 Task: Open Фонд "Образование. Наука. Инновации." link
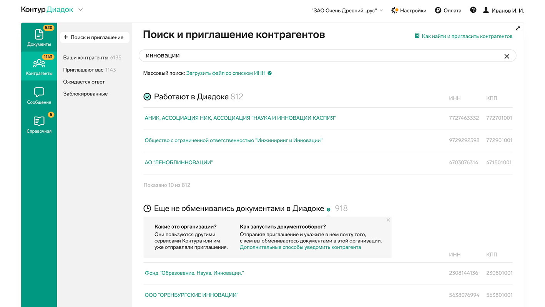[194, 273]
